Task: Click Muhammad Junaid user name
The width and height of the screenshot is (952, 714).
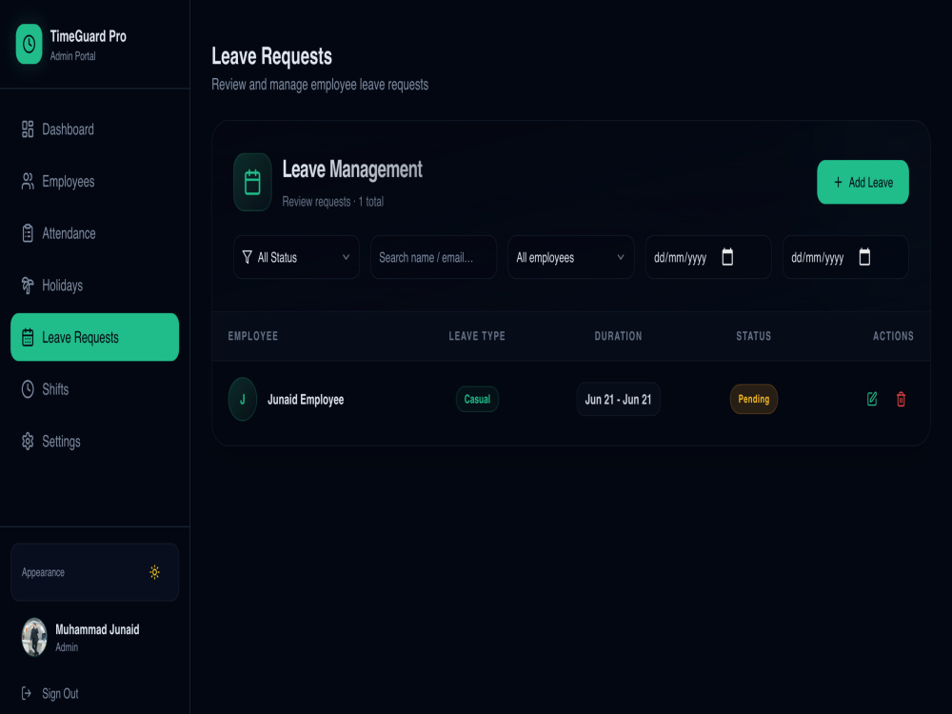Action: (97, 629)
